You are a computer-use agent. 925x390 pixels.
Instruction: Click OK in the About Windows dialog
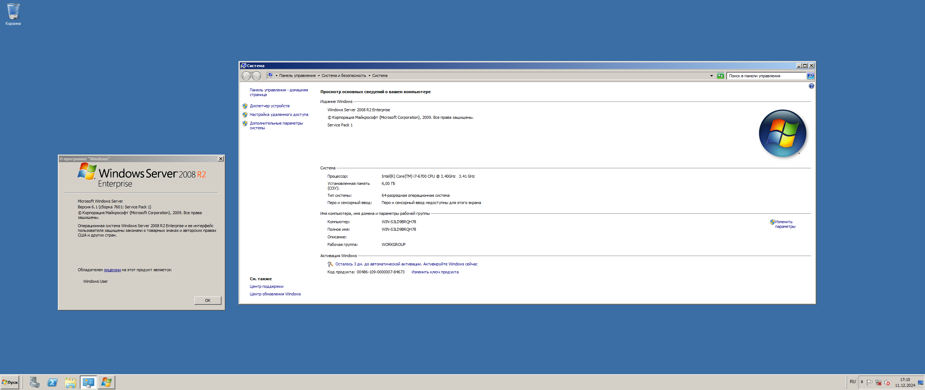click(207, 300)
